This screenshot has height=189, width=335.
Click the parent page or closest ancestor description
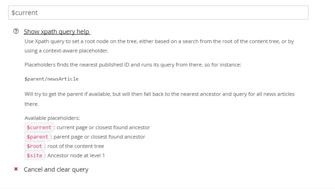click(x=99, y=137)
